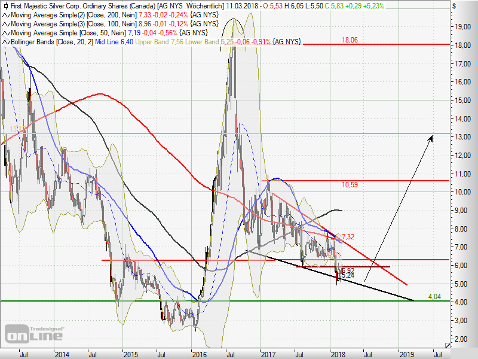Click the 2018 label on time axis

[x=338, y=355]
